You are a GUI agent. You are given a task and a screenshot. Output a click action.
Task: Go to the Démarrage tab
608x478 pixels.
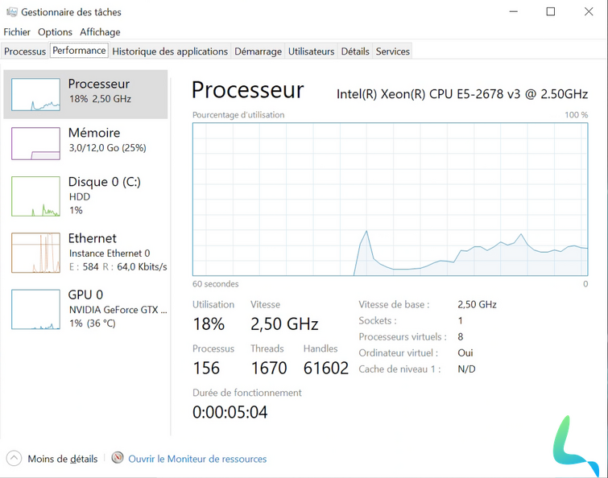click(x=258, y=52)
